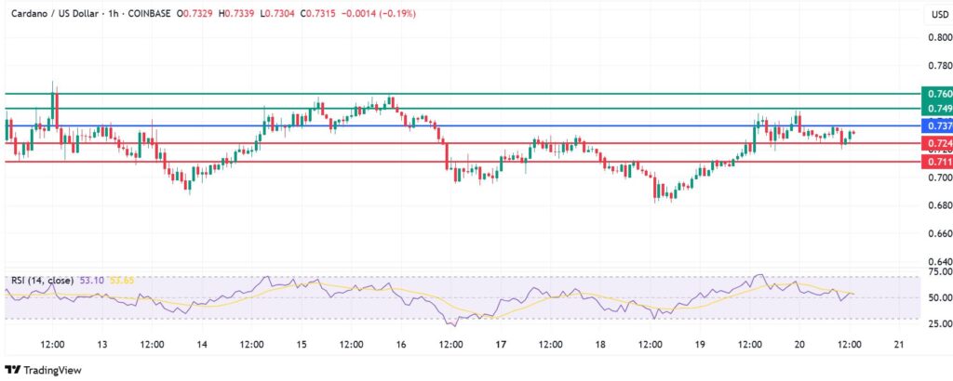Click the red 0.724 price label

click(x=938, y=143)
